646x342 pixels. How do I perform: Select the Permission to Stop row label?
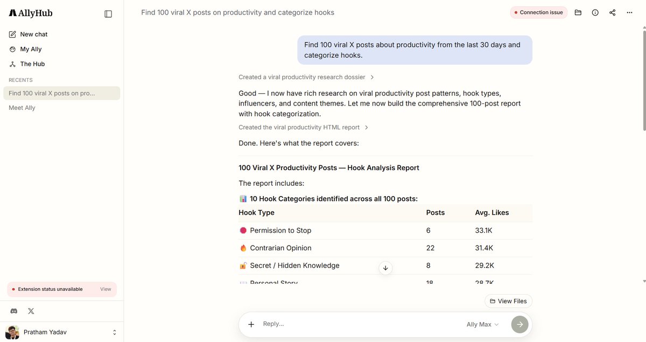tap(280, 231)
